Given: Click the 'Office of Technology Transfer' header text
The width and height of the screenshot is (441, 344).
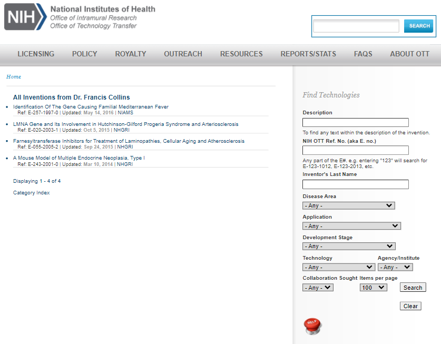Looking at the screenshot, I should click(93, 26).
